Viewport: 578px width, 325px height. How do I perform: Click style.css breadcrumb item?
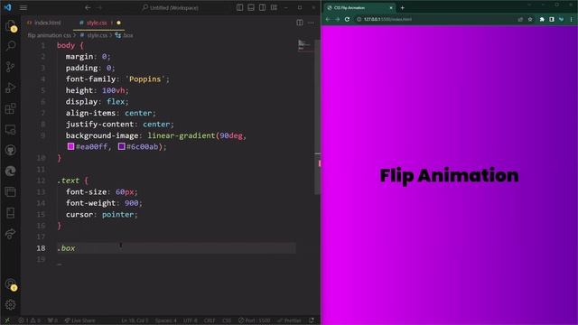click(x=97, y=35)
